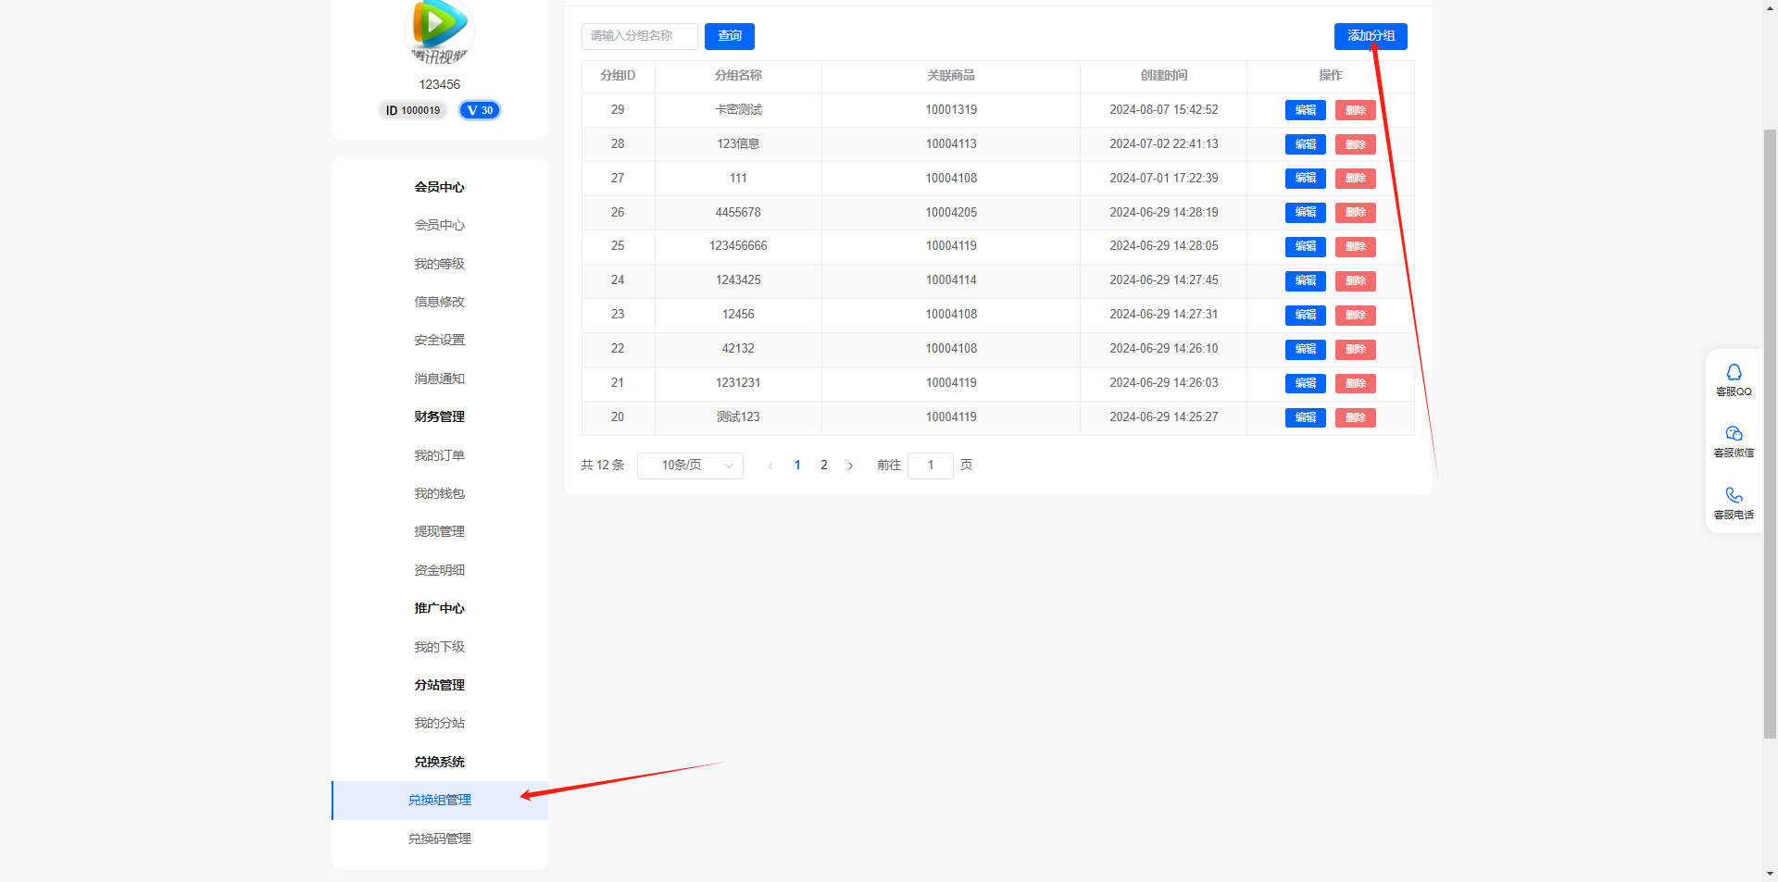Viewport: 1778px width, 882px height.
Task: Go to next page arrow
Action: tap(850, 466)
